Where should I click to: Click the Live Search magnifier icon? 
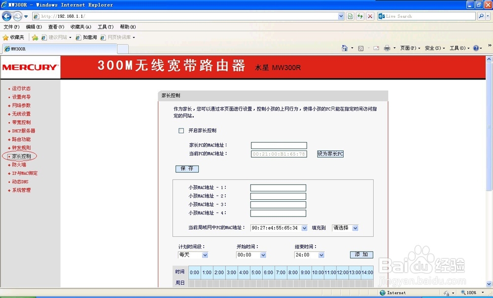[x=482, y=16]
